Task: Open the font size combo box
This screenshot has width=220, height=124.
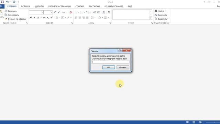Action: 48,12
